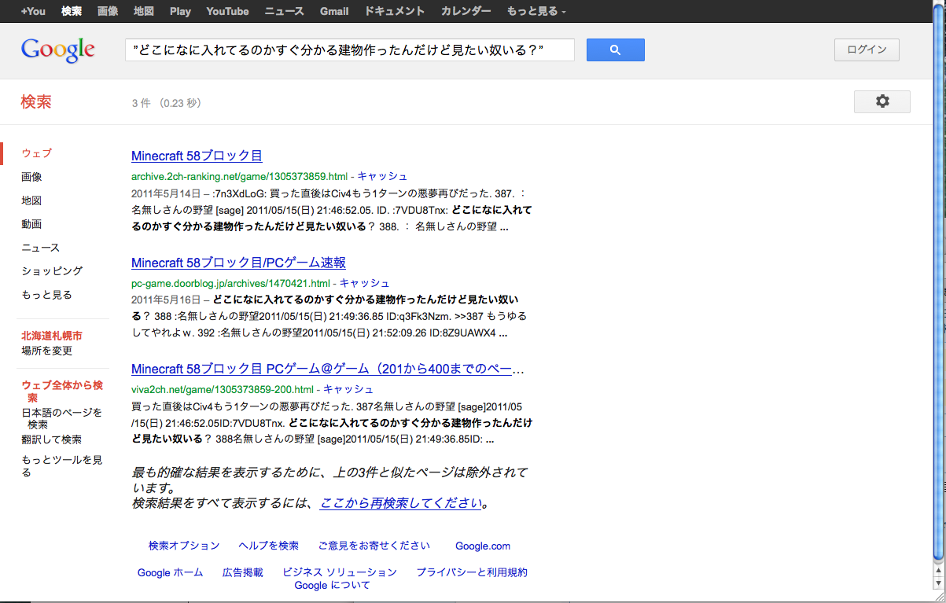Screen dimensions: 946x603
Task: Click the result count 3 件 (0.23 秒)
Action: pyautogui.click(x=167, y=103)
